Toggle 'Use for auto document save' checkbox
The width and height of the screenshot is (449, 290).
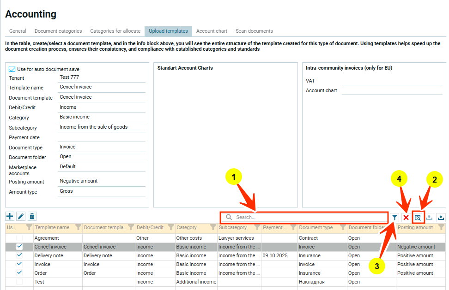coord(12,69)
